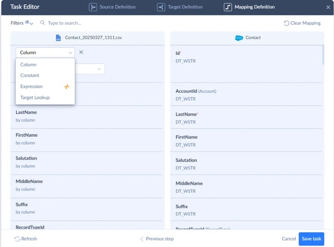Screen dimensions: 334x247
Task: Select the source Salutation row
Action: (x=86, y=163)
